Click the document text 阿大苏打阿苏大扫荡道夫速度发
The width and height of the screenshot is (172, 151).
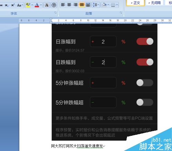(77, 146)
